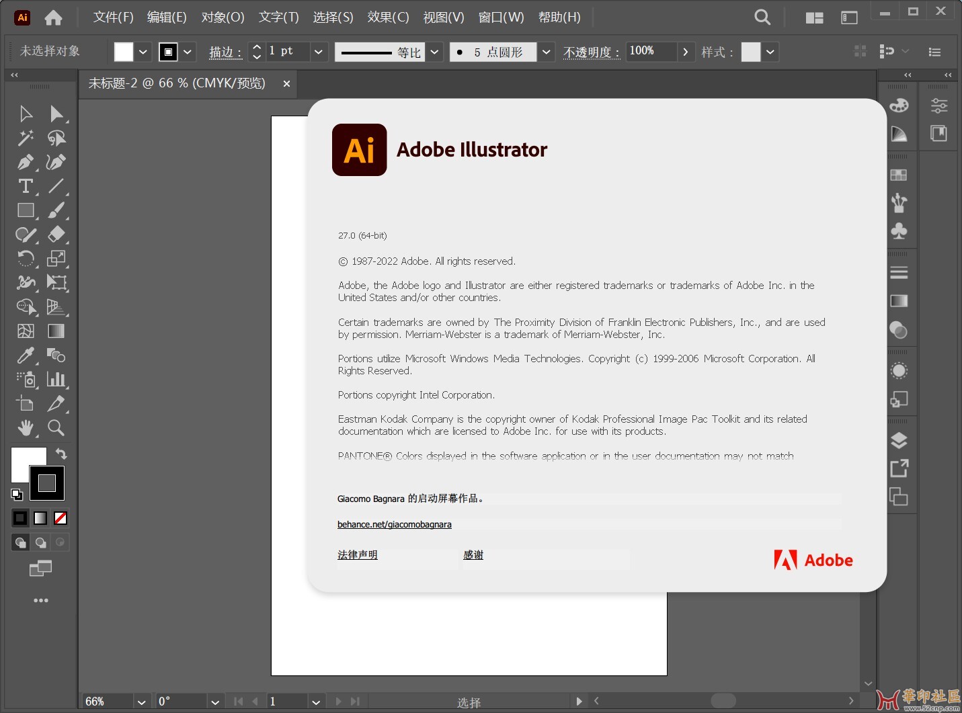Select the Rotate tool
The height and width of the screenshot is (713, 962).
click(x=26, y=259)
